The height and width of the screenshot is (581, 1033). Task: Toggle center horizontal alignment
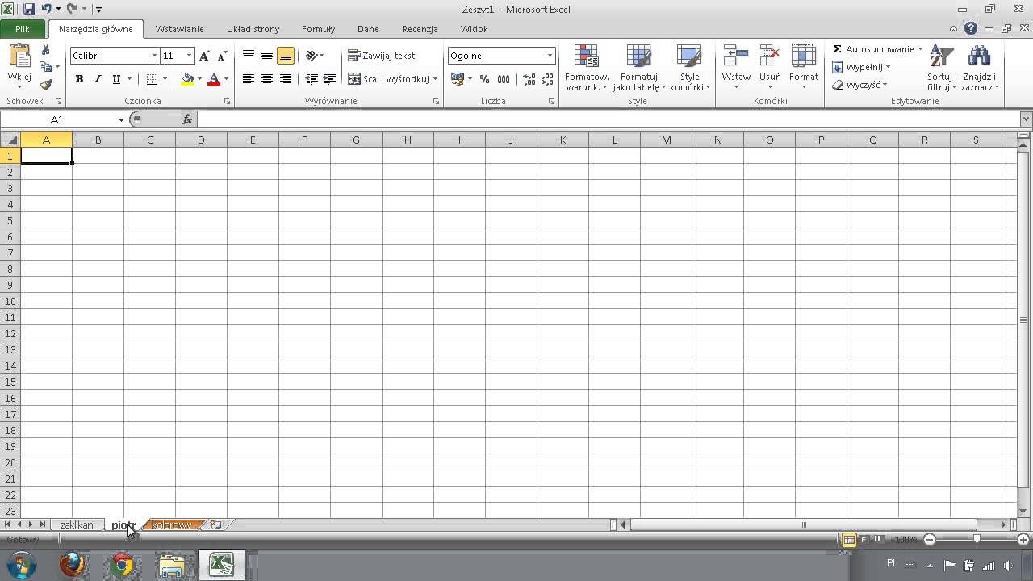click(x=267, y=79)
